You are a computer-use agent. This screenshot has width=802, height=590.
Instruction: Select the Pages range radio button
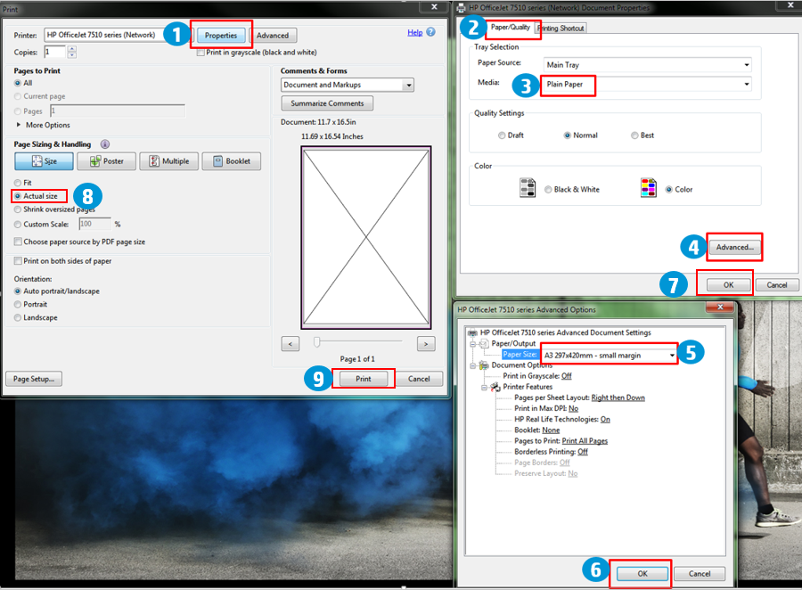coord(18,111)
